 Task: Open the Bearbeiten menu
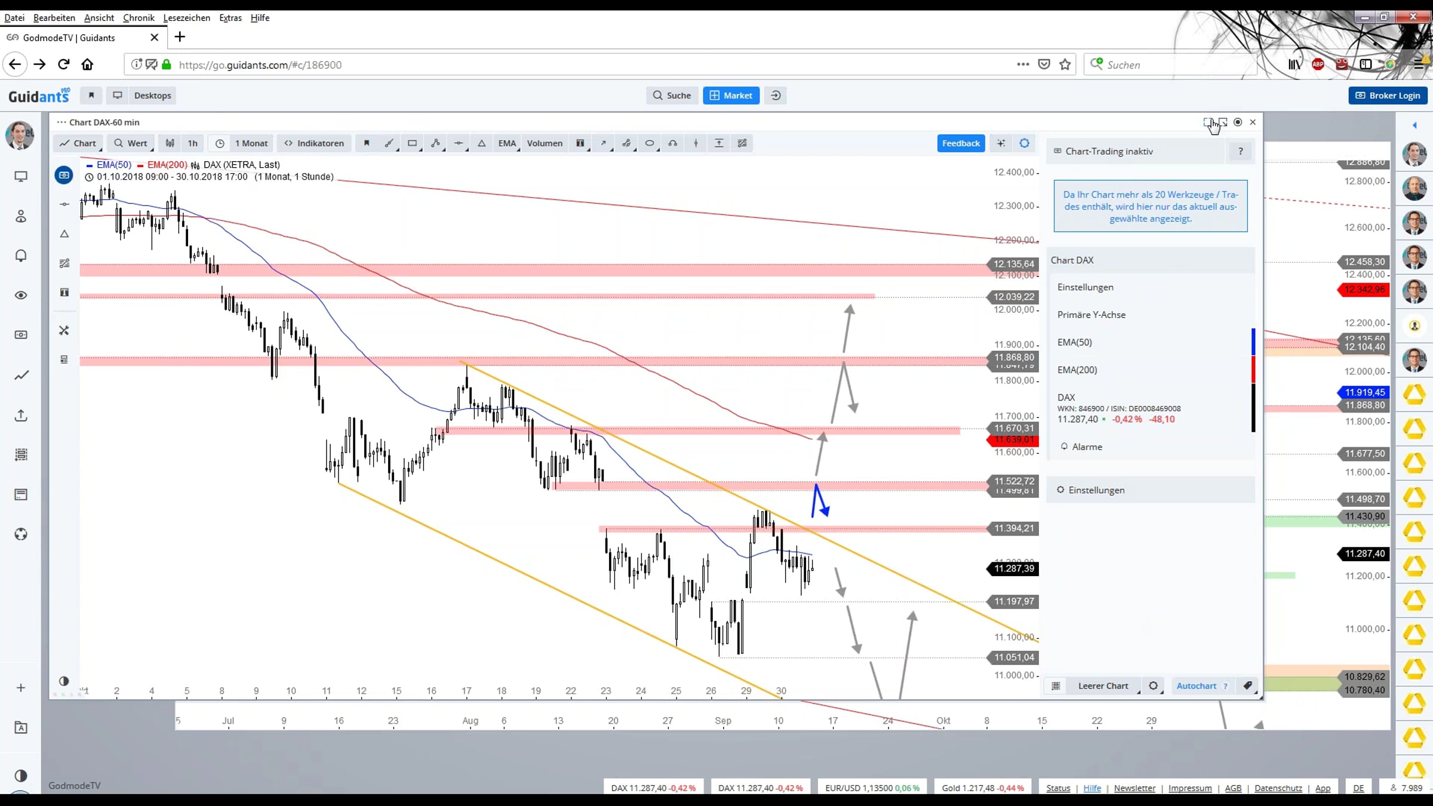click(x=54, y=18)
